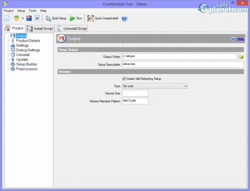Open the Project menu

(8, 10)
